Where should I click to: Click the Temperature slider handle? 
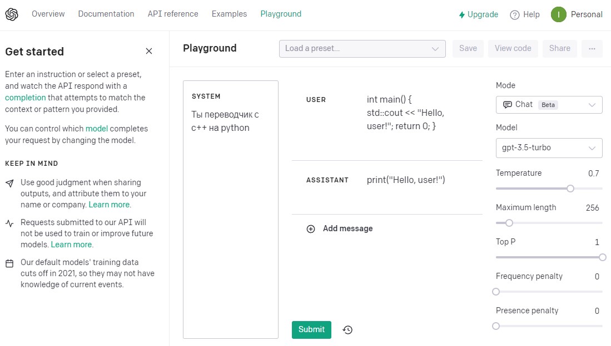point(570,189)
